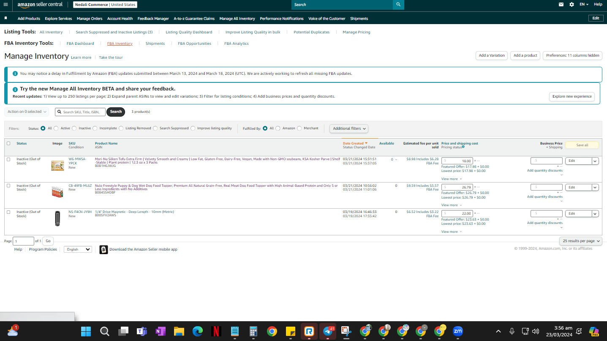
Task: Open Microsoft Edge from the taskbar
Action: click(197, 331)
